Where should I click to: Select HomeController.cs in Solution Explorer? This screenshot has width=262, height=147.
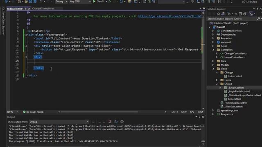tap(235, 57)
